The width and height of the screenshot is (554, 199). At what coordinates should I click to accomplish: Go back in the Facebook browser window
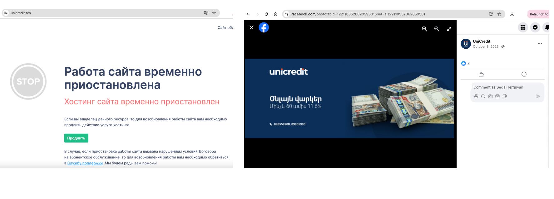(x=248, y=14)
